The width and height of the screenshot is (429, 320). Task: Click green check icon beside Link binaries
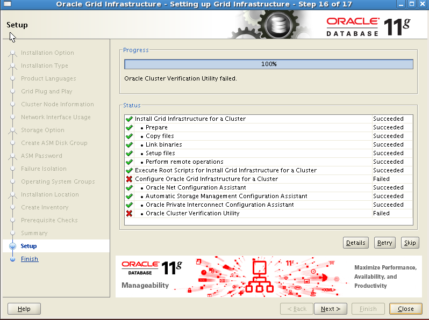pyautogui.click(x=129, y=144)
